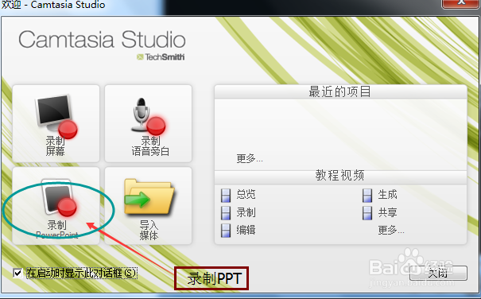Open 更多... under tutorial videos

coord(391,230)
